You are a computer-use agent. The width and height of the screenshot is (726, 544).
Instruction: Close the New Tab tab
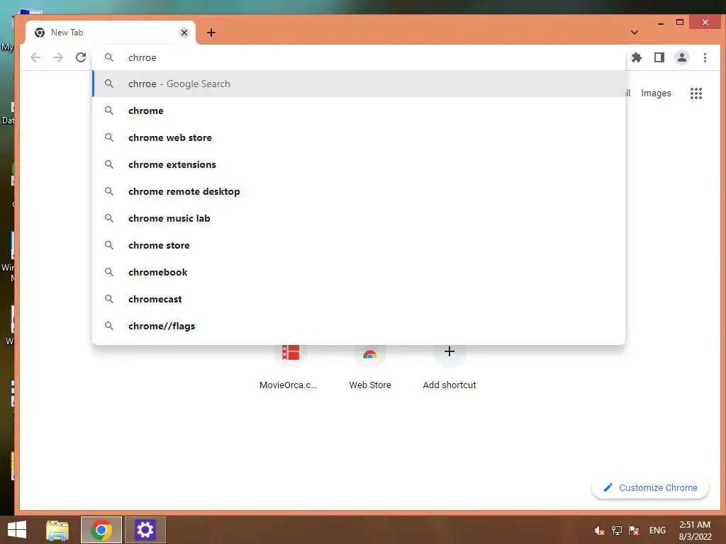(x=184, y=33)
